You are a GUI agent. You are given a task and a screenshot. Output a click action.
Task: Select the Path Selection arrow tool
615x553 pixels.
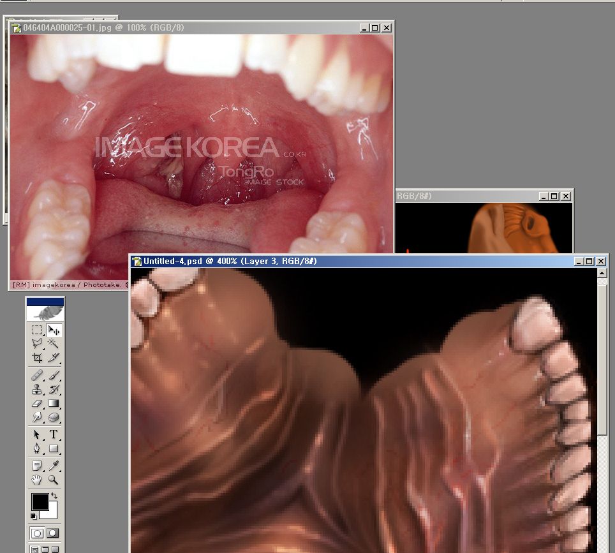(x=37, y=434)
